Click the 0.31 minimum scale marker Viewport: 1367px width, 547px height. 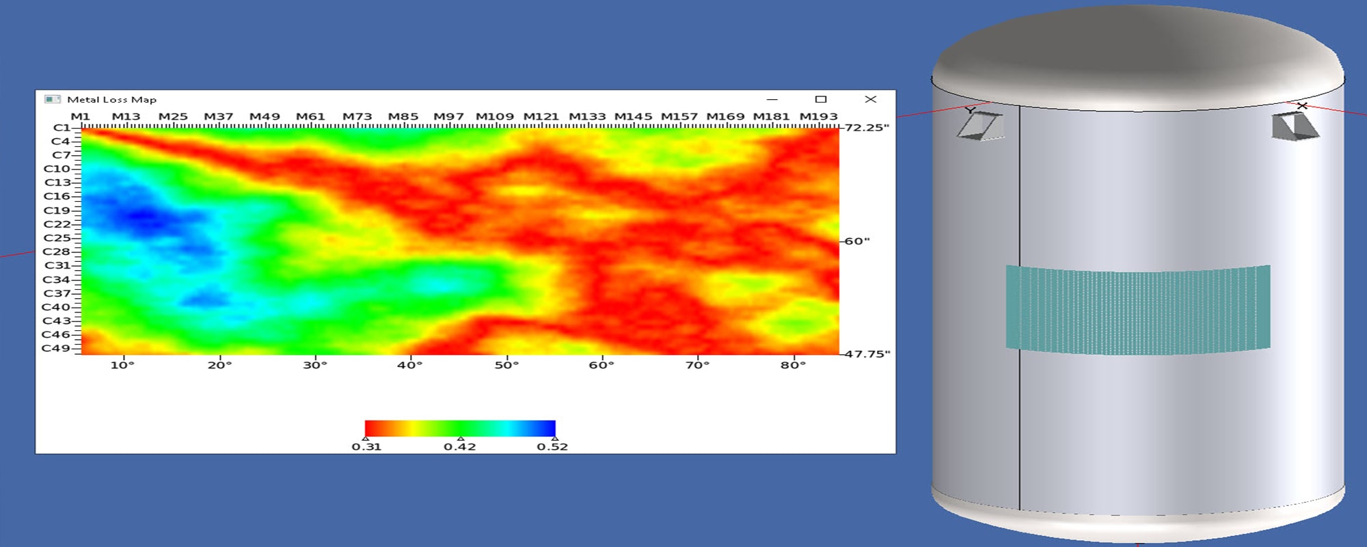(x=366, y=439)
